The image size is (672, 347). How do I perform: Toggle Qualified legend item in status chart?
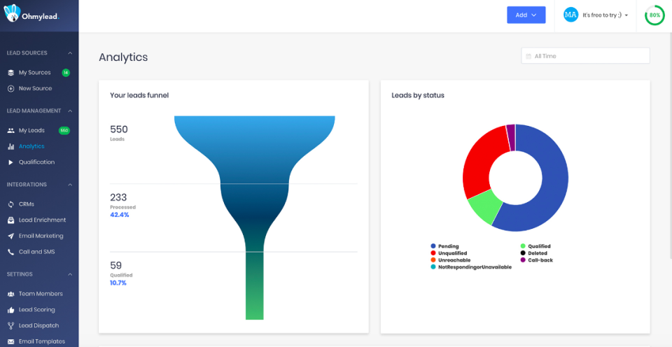click(x=535, y=246)
